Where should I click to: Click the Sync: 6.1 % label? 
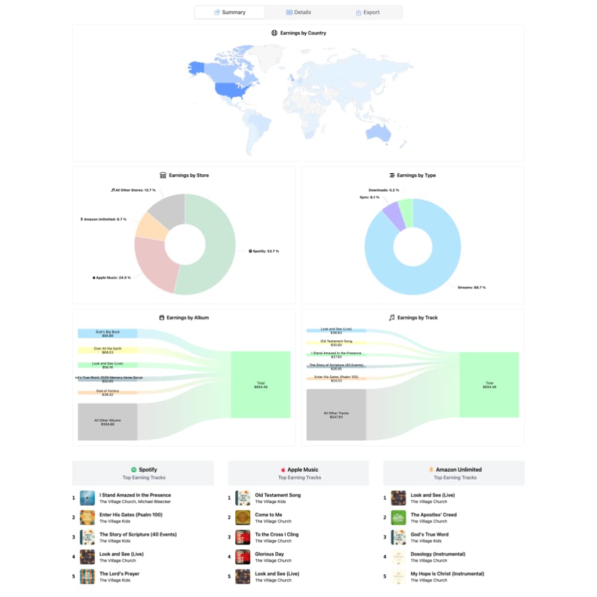[x=370, y=197]
